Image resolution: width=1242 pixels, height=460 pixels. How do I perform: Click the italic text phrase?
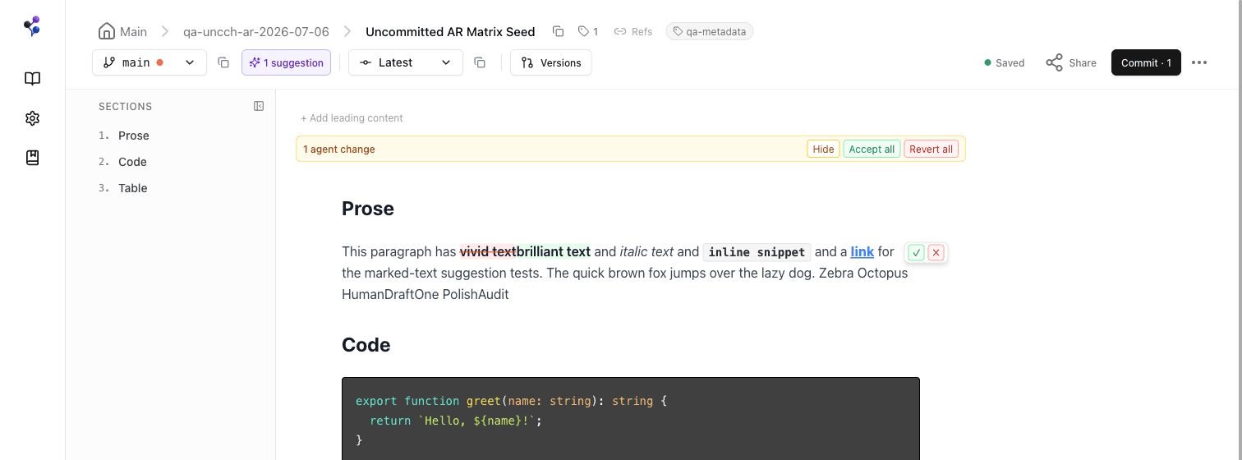coord(646,252)
